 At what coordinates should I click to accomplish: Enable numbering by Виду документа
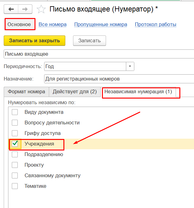[15, 112]
